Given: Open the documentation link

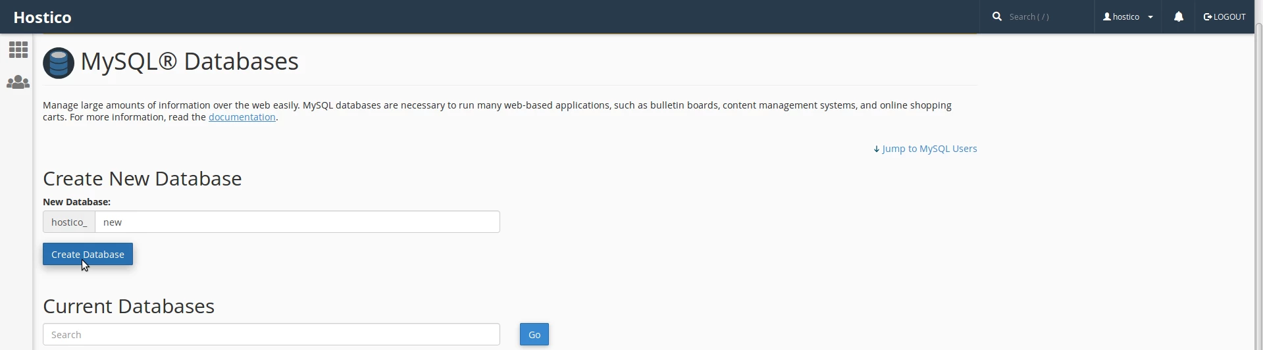Looking at the screenshot, I should [242, 117].
